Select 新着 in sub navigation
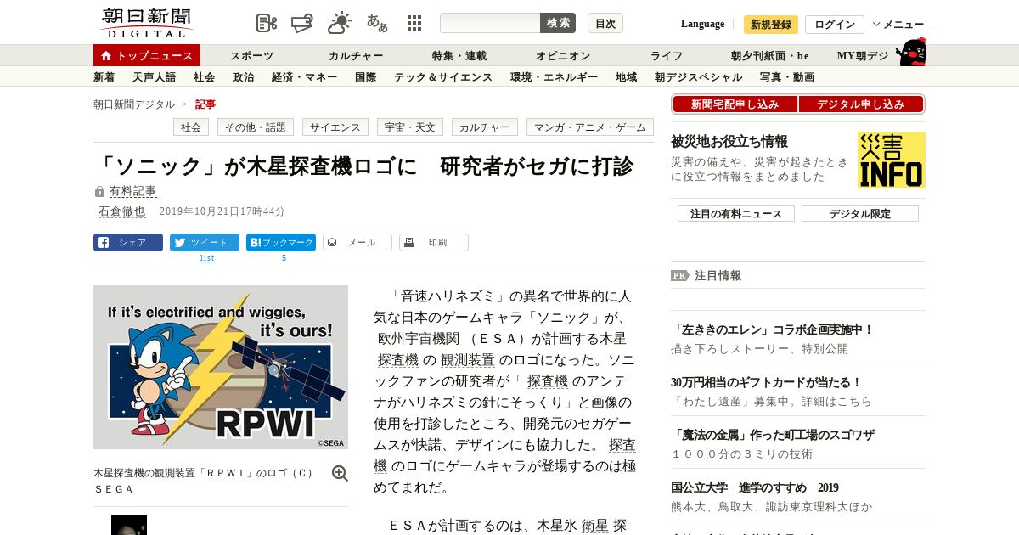 pos(104,77)
